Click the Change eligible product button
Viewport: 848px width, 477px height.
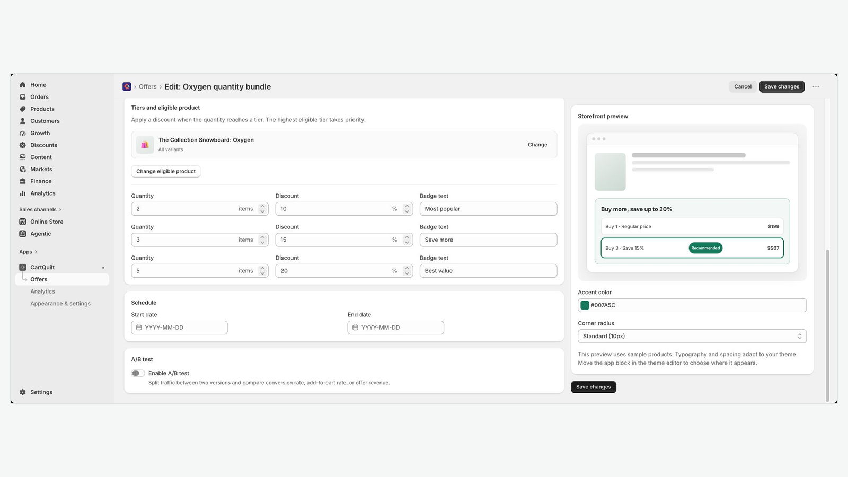pyautogui.click(x=166, y=171)
